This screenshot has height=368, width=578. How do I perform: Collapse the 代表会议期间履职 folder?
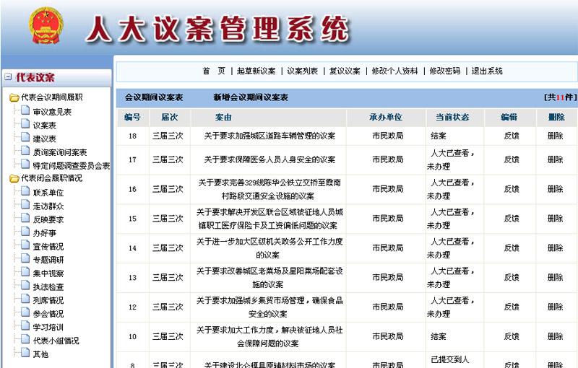coord(14,98)
